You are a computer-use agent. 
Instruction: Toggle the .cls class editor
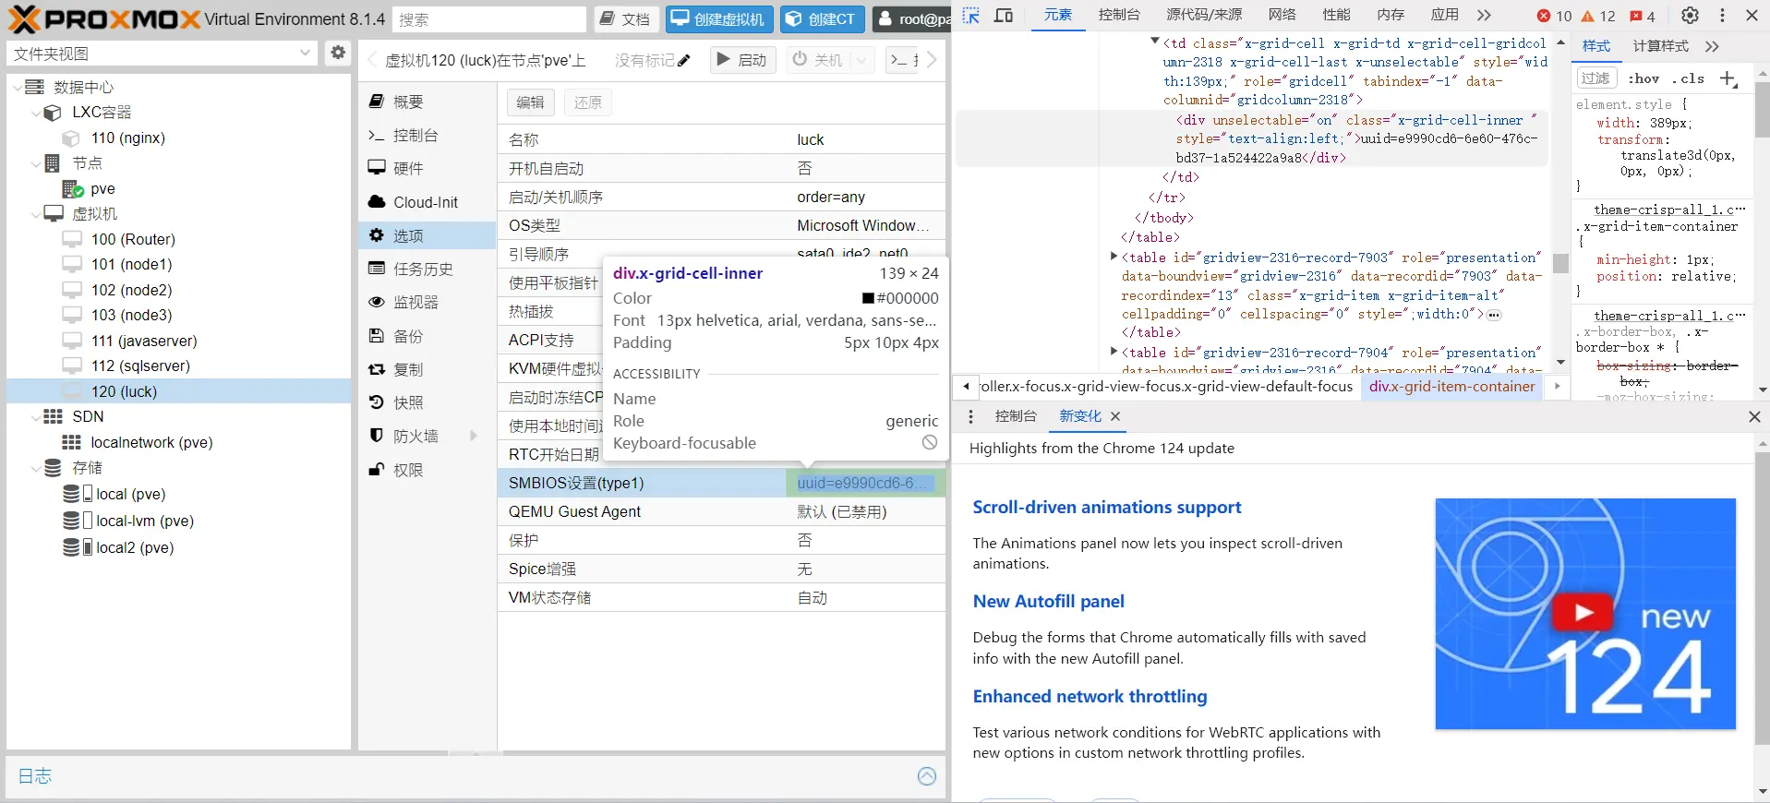click(x=1689, y=79)
